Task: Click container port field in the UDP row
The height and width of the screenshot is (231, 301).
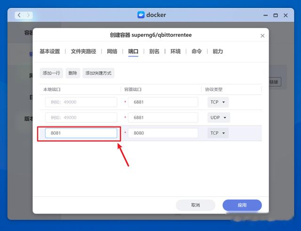Action: click(x=163, y=118)
